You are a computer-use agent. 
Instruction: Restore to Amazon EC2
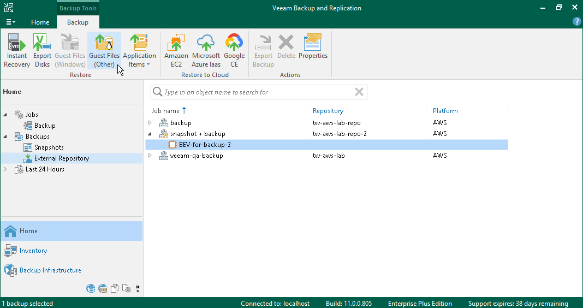176,51
